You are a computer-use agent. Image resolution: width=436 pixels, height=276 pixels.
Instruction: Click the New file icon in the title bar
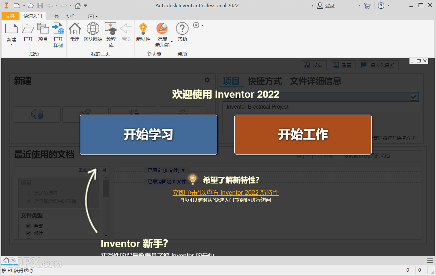[x=17, y=6]
